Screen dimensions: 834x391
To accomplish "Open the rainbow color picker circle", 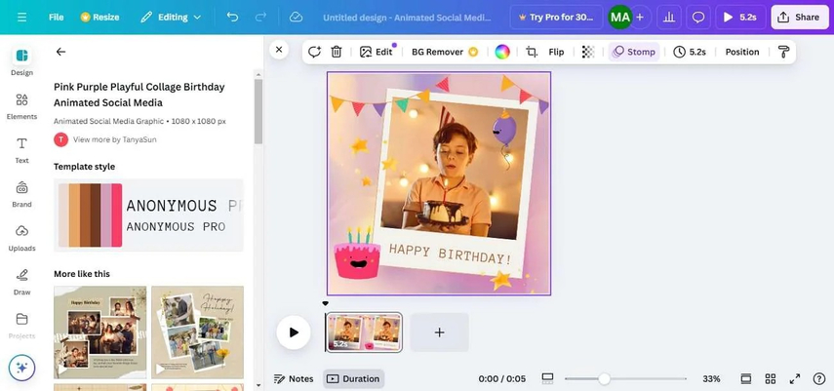I will click(502, 52).
